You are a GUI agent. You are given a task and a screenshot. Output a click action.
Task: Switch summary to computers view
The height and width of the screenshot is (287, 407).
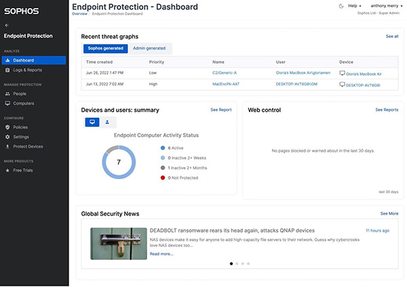pyautogui.click(x=92, y=122)
